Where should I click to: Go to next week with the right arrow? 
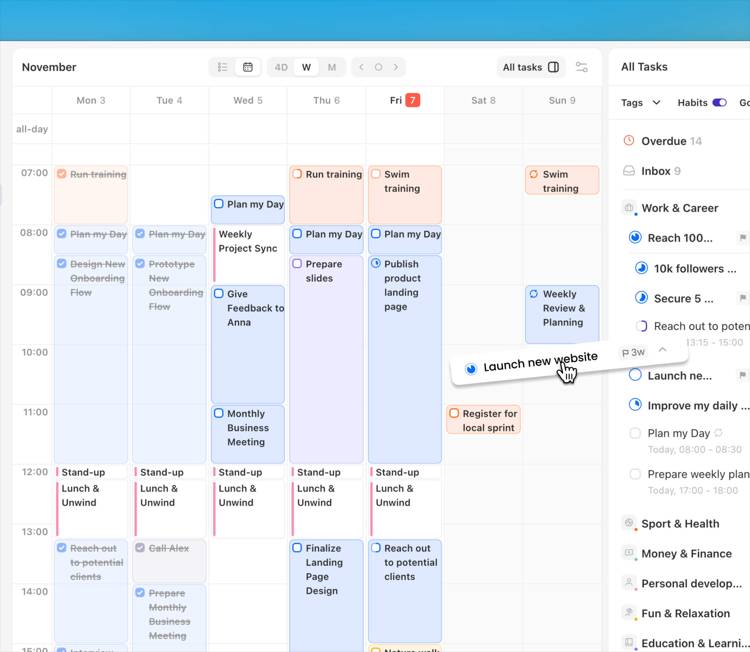(396, 67)
